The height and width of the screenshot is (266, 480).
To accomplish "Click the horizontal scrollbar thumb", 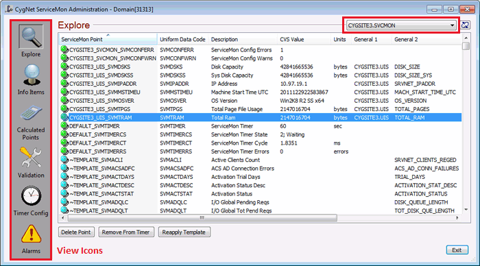I will point(202,217).
